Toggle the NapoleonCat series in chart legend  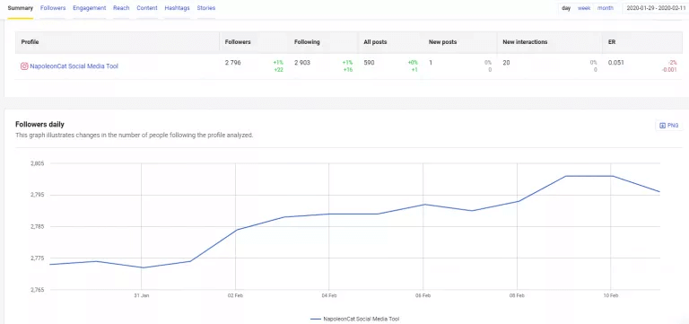tap(355, 320)
